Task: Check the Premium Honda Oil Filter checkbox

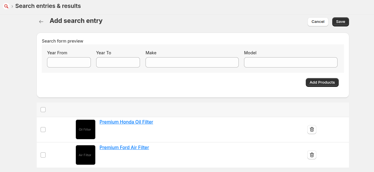Action: (43, 129)
